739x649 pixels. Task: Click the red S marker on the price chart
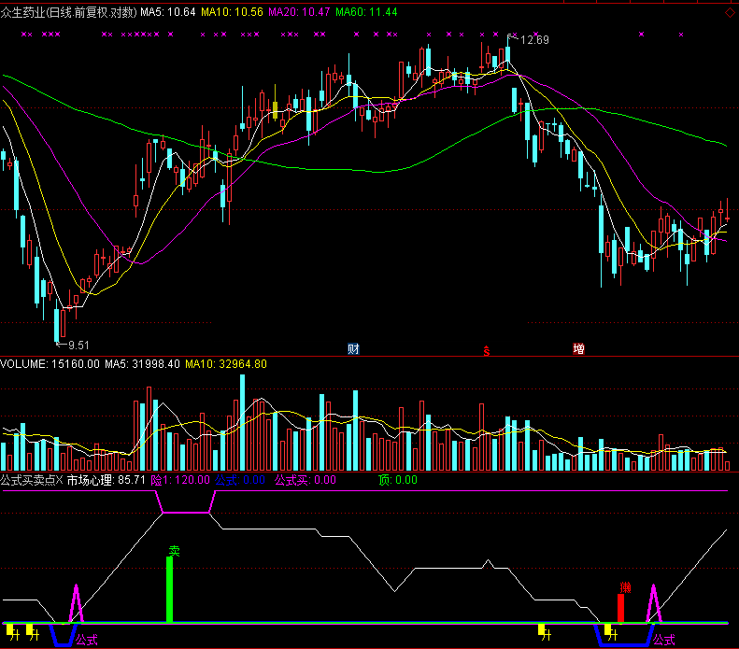point(487,351)
